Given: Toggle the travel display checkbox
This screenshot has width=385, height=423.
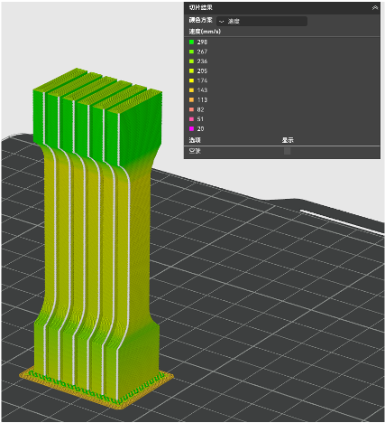Looking at the screenshot, I should [288, 151].
